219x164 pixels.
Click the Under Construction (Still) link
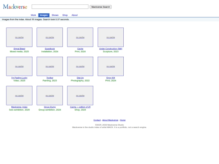(111, 49)
